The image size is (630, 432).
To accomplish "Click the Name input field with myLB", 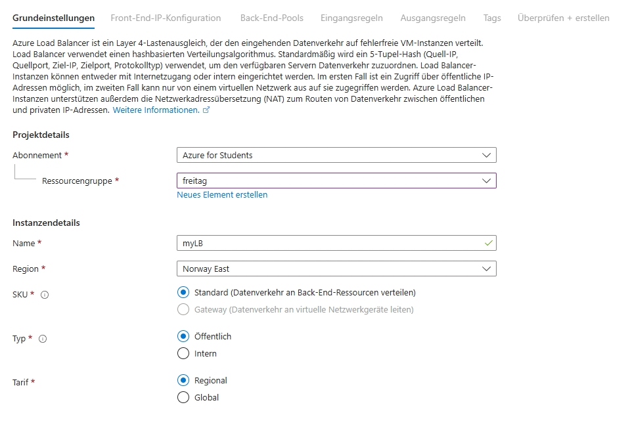I will pos(328,243).
